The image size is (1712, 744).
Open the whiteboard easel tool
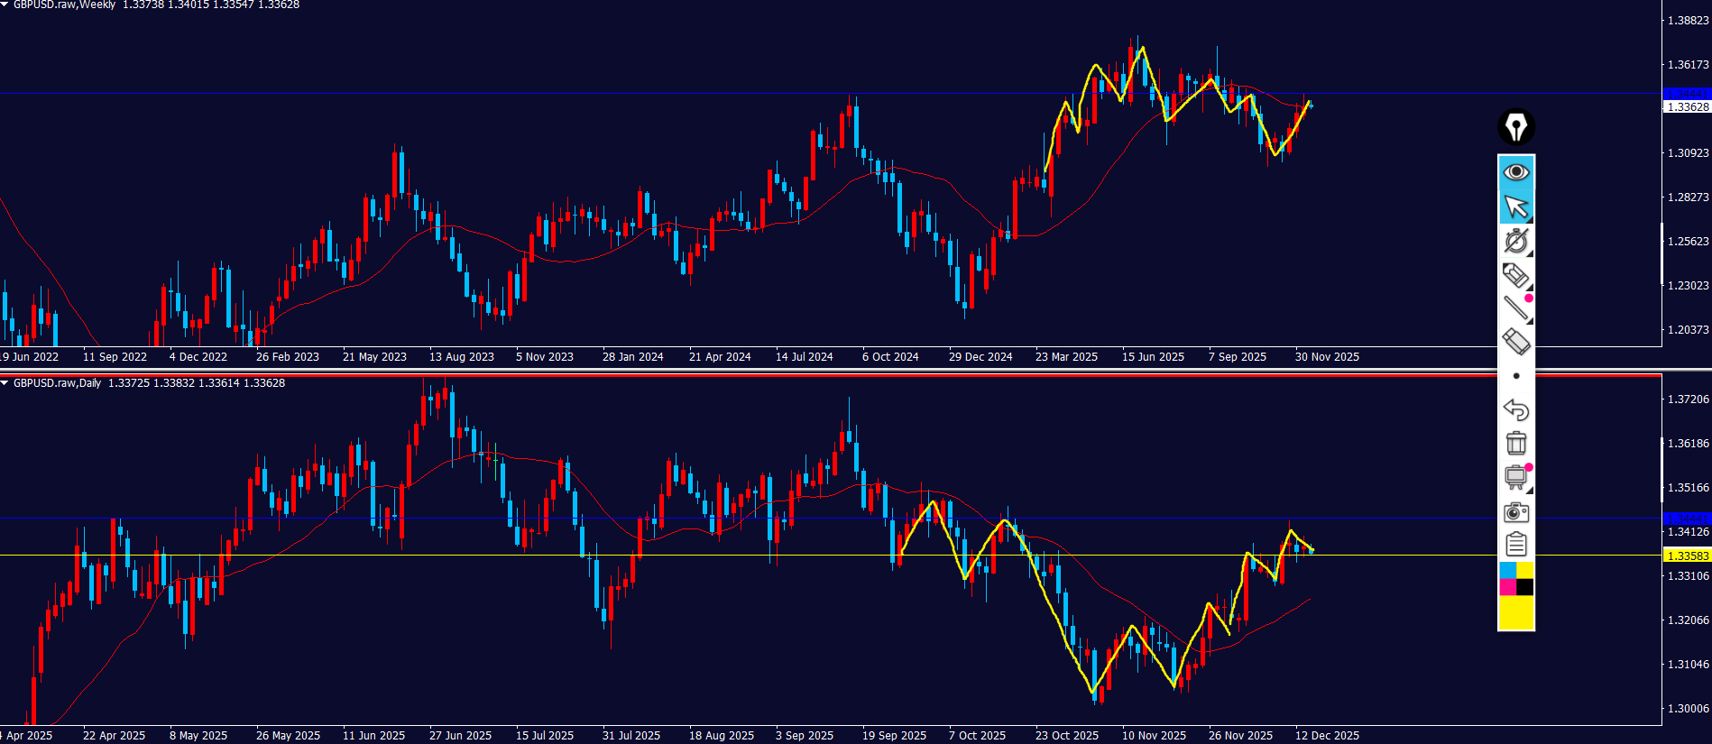(x=1515, y=477)
